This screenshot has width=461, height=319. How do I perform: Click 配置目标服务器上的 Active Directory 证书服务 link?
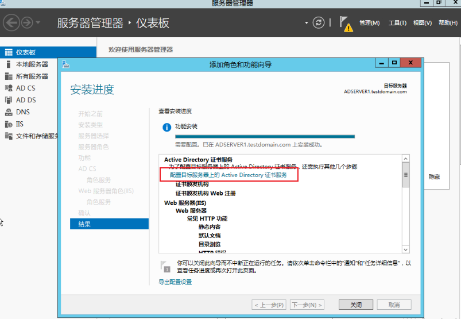(228, 175)
